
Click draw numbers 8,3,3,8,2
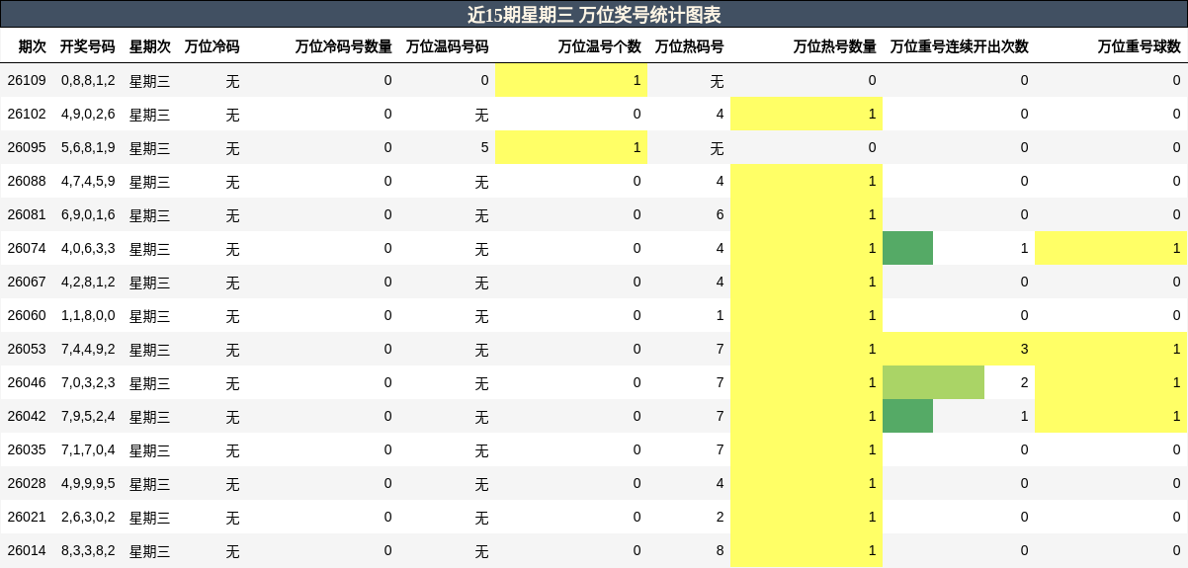[x=88, y=550]
